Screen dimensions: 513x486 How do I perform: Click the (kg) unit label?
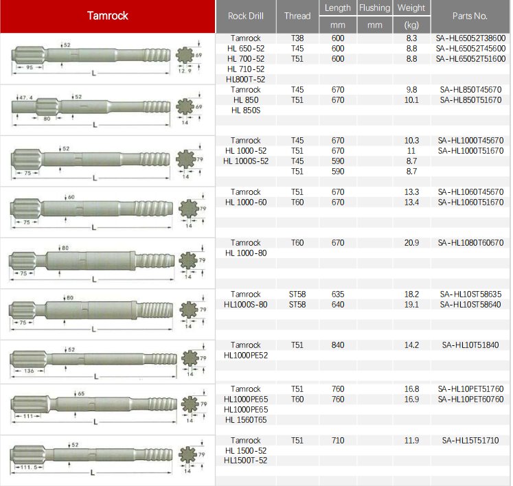click(411, 25)
